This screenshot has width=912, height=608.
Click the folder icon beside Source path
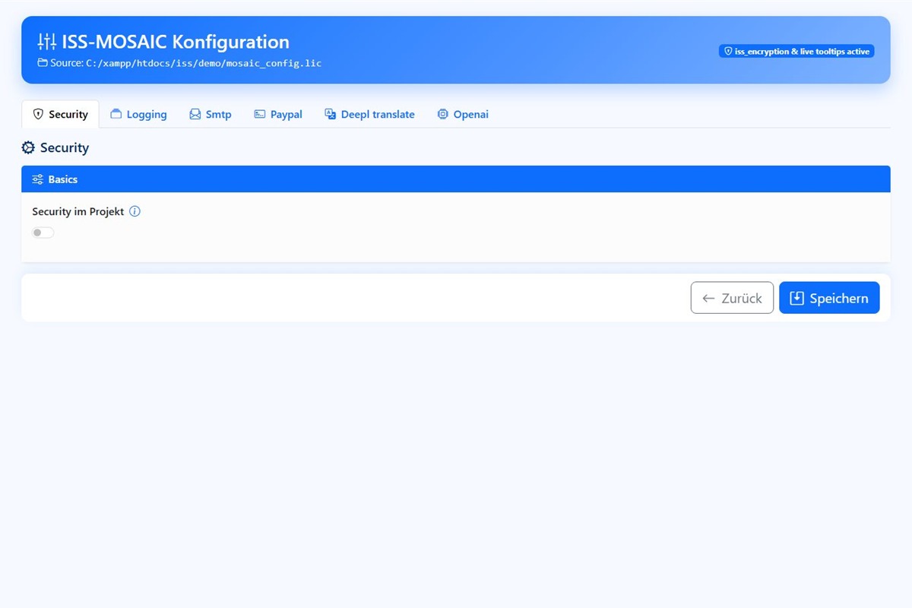click(43, 63)
